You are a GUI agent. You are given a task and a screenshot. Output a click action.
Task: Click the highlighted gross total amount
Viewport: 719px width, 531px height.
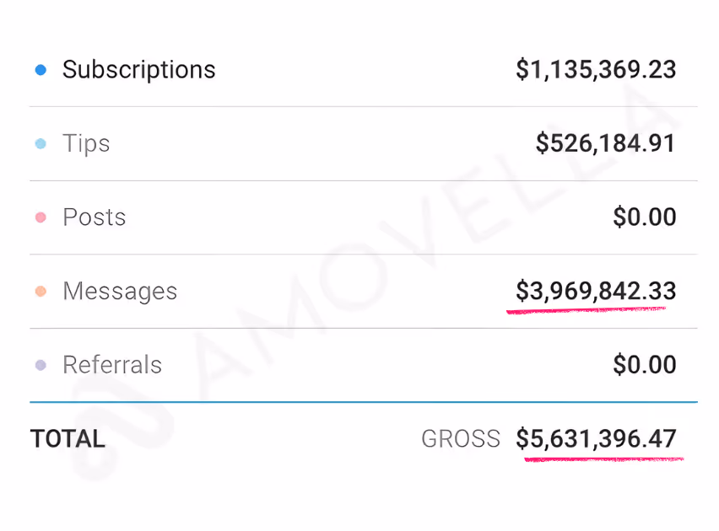tap(596, 438)
